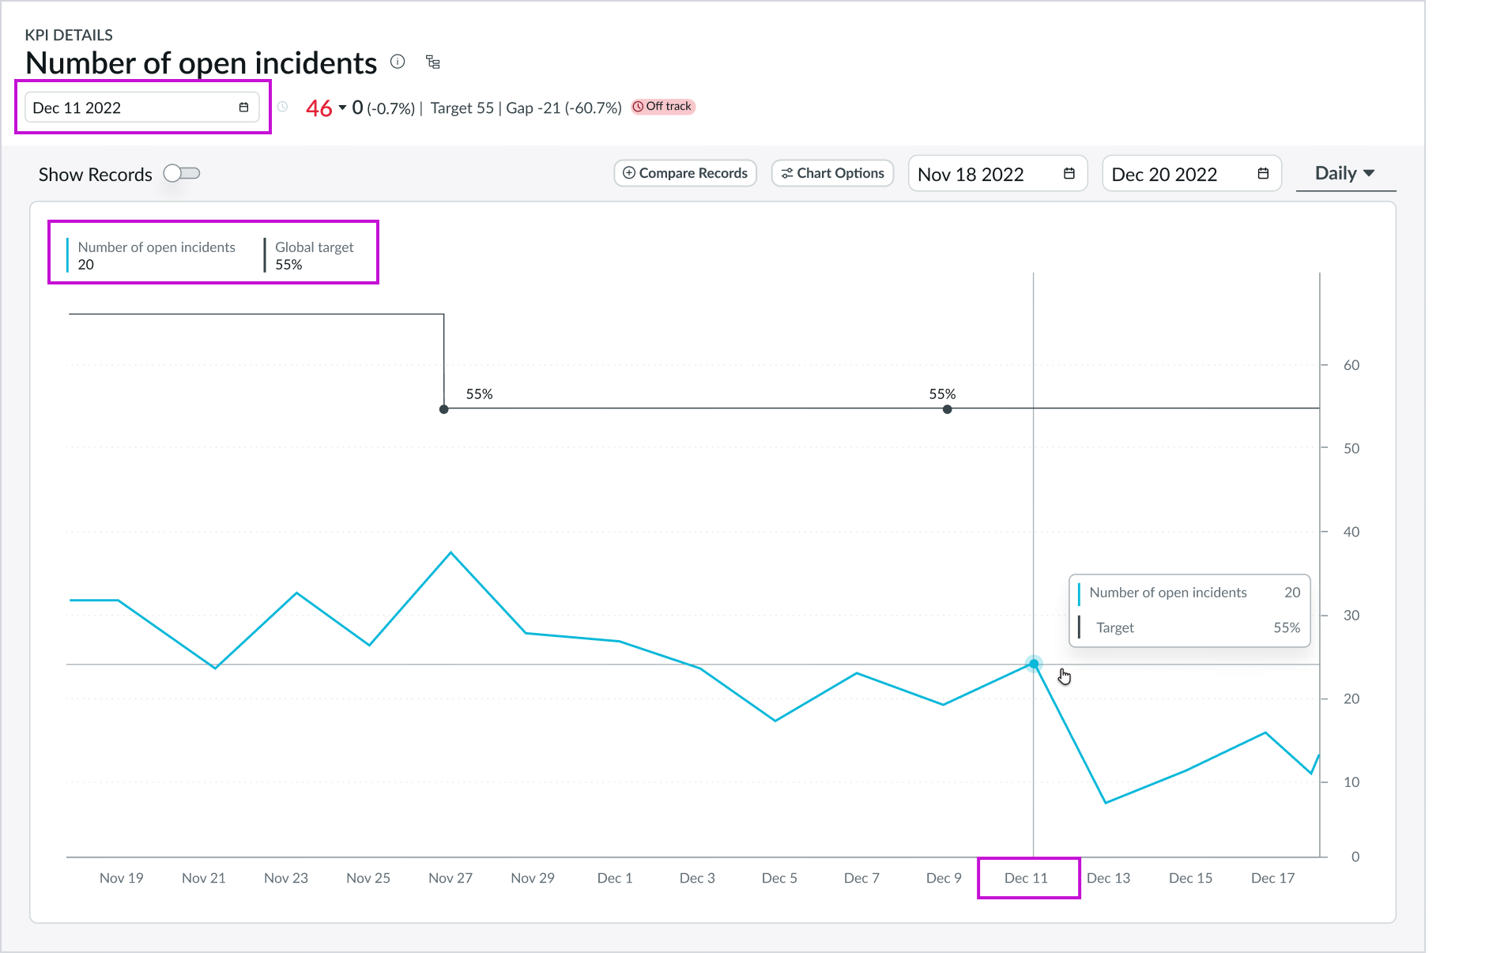Enable the Show Records toggle
The width and height of the screenshot is (1489, 953).
pos(181,173)
